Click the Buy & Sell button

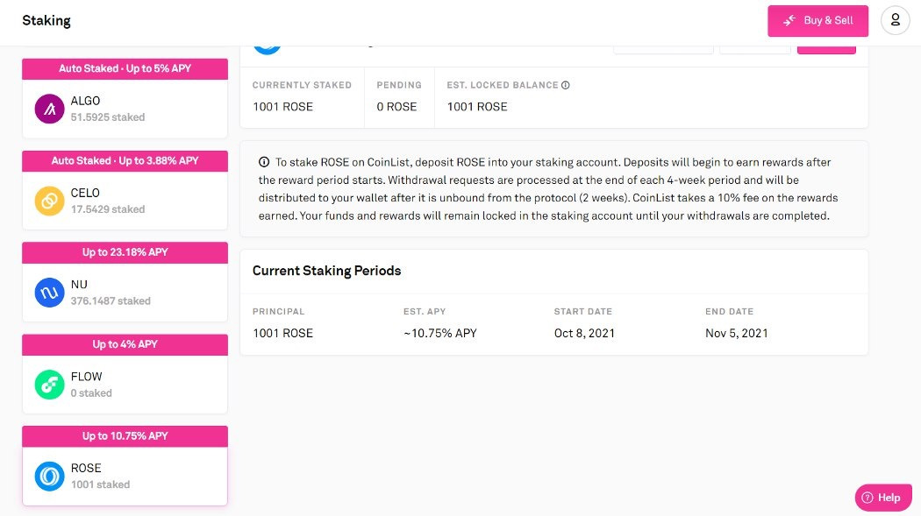point(817,20)
